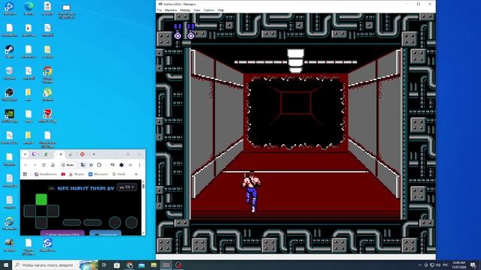Switch to the green-icon browser tab
Screen dimensions: 481x270
tap(47, 154)
